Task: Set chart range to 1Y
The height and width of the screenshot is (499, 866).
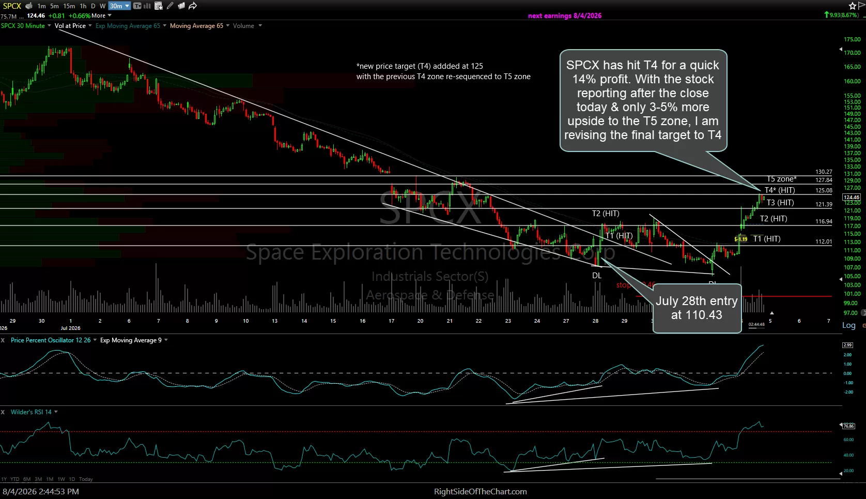Action: [x=4, y=479]
